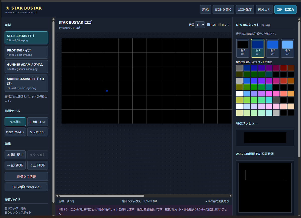301x218 pixels.
Task: Select the 塗りつぶし fill tool
Action: (x=15, y=132)
